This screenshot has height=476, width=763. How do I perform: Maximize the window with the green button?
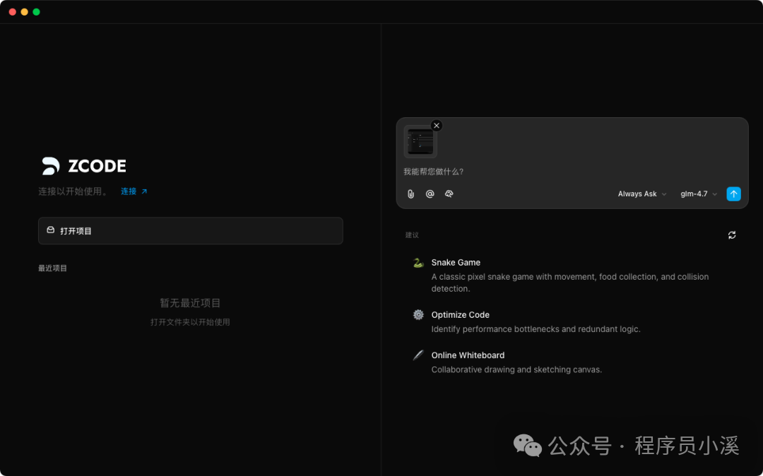tap(36, 12)
